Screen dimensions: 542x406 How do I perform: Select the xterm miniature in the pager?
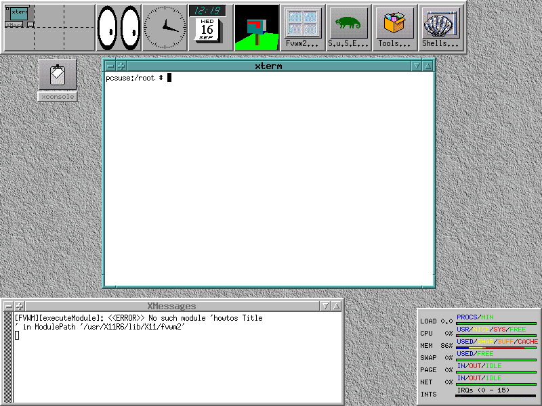click(x=20, y=12)
